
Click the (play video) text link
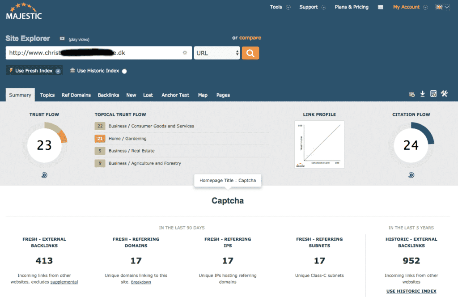[79, 39]
